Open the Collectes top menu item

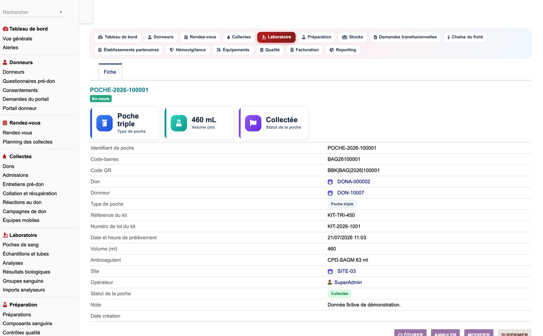point(238,37)
